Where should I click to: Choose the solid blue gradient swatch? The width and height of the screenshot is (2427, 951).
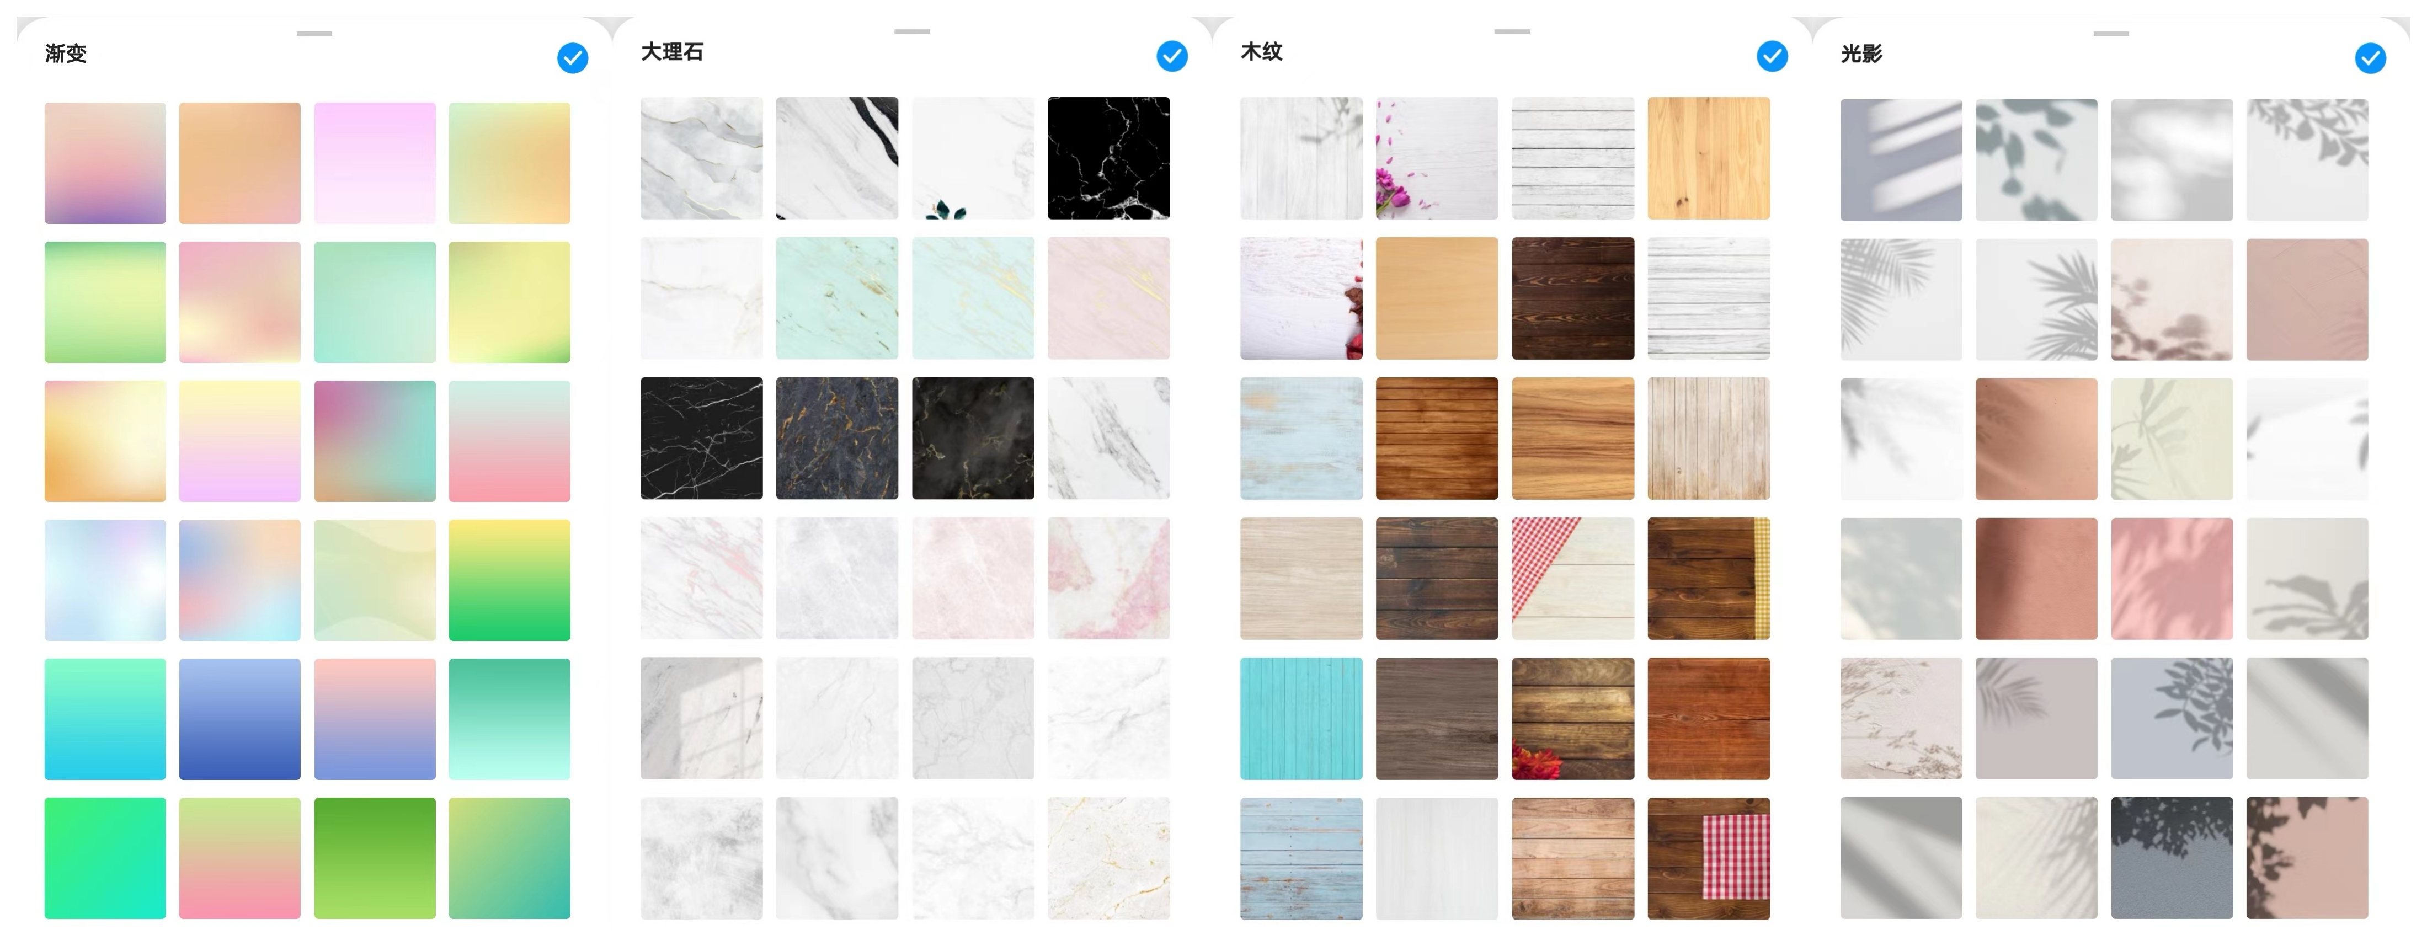coord(239,718)
